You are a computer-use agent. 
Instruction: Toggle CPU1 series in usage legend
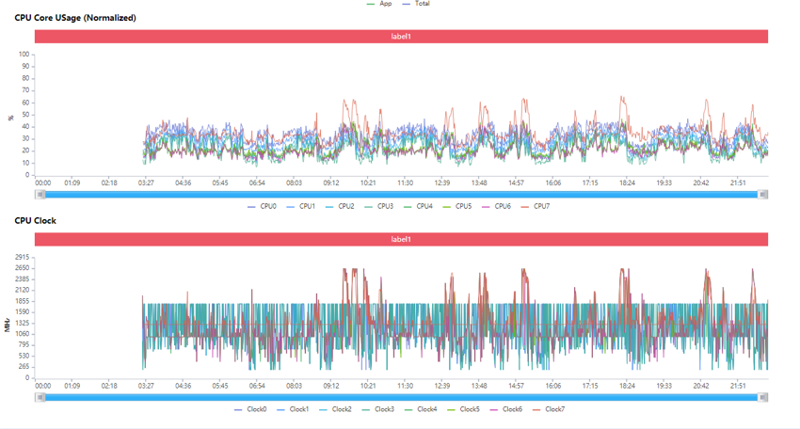tap(301, 206)
